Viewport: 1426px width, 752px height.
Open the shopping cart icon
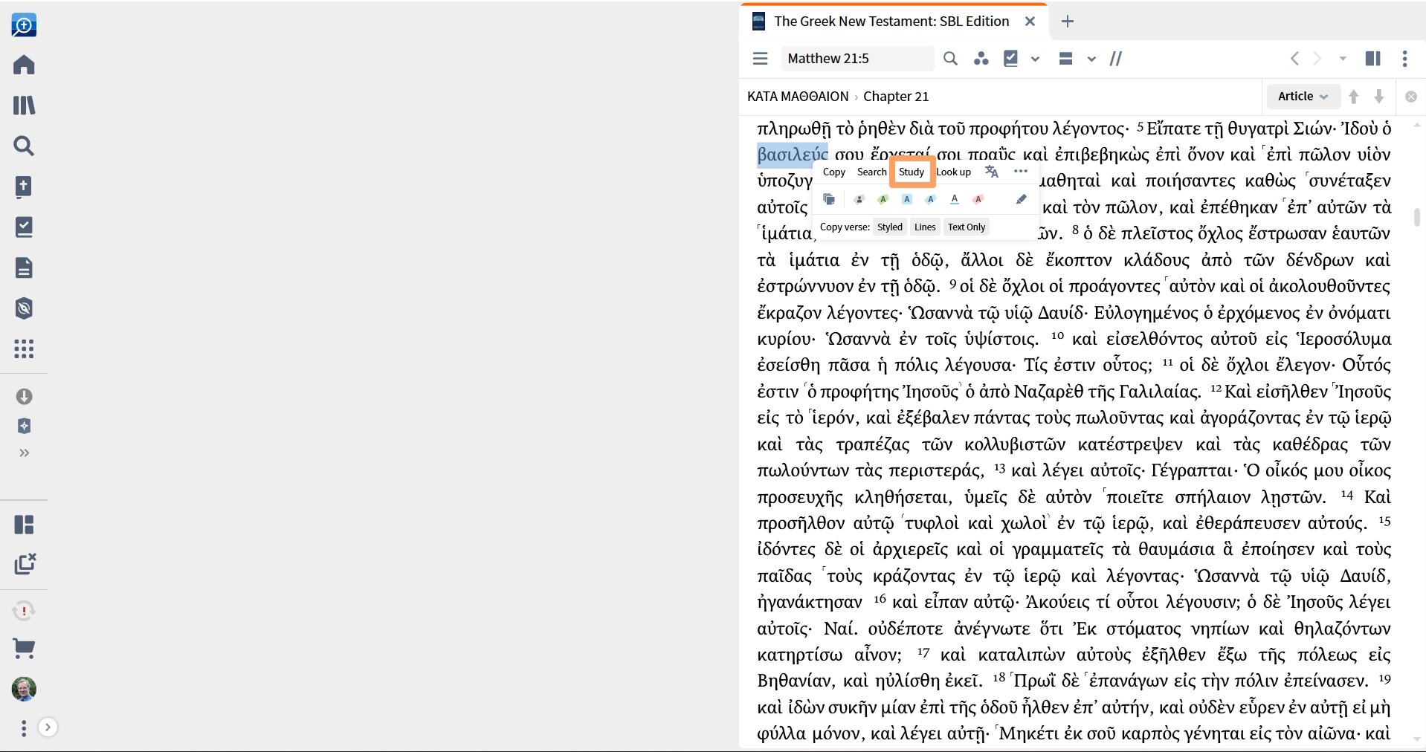click(24, 649)
